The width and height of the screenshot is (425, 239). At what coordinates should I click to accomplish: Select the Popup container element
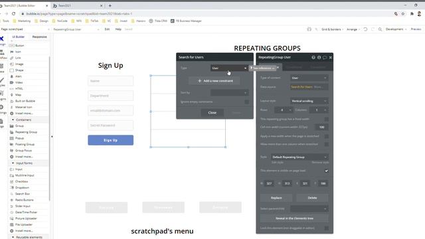point(19,138)
